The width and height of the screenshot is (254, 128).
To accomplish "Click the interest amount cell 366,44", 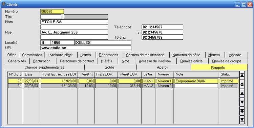I will point(130,86).
